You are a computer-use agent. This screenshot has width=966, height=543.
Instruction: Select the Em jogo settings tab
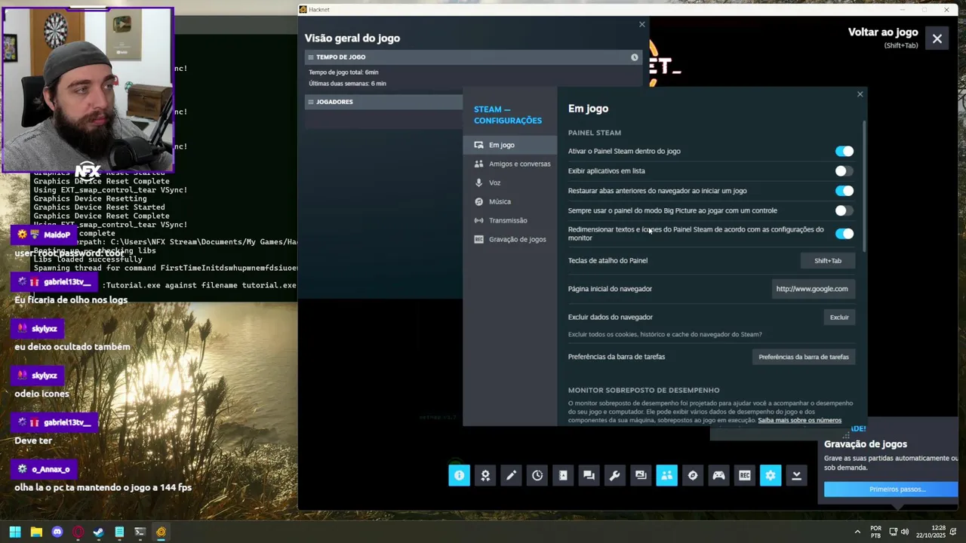pos(510,145)
